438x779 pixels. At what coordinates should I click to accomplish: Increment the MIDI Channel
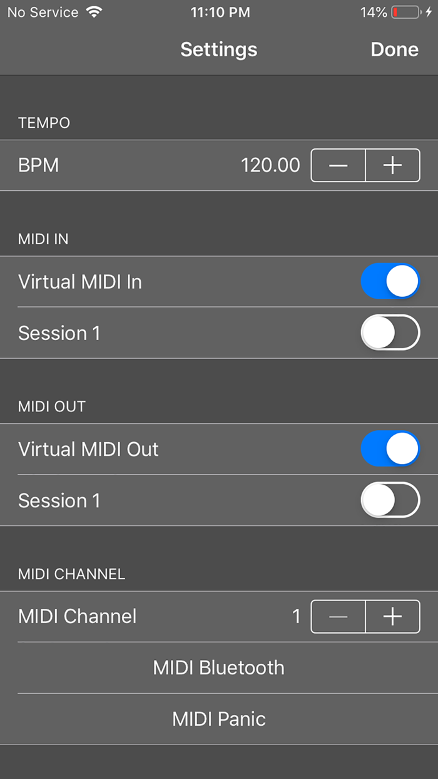[392, 616]
